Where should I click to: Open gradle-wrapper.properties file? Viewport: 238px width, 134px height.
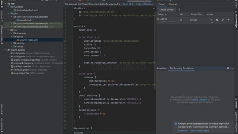[x=34, y=60]
